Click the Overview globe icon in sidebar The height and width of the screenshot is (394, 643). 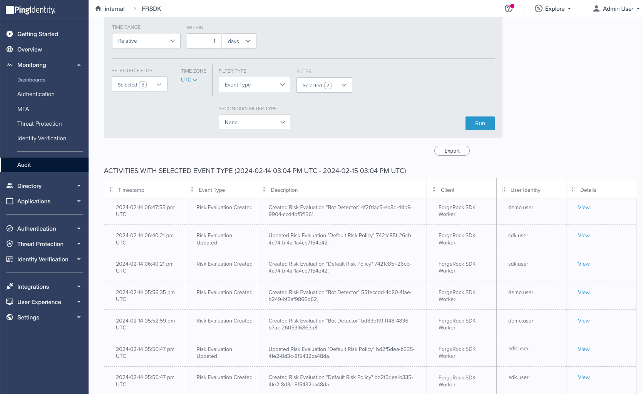10,49
